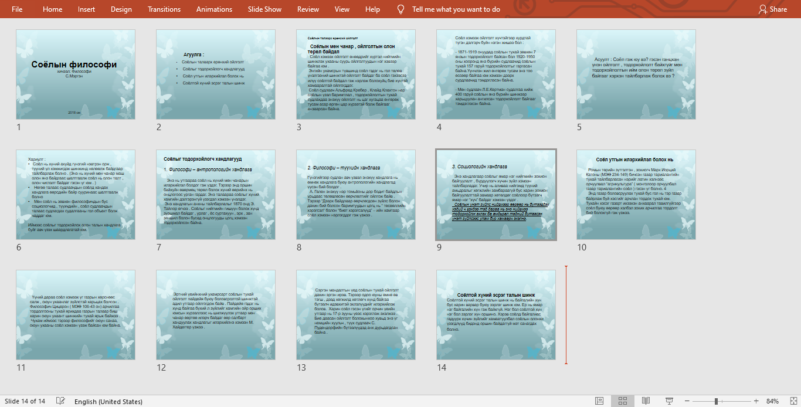Click the zoom slider handle
Screen dimensions: 801x407
(x=716, y=401)
